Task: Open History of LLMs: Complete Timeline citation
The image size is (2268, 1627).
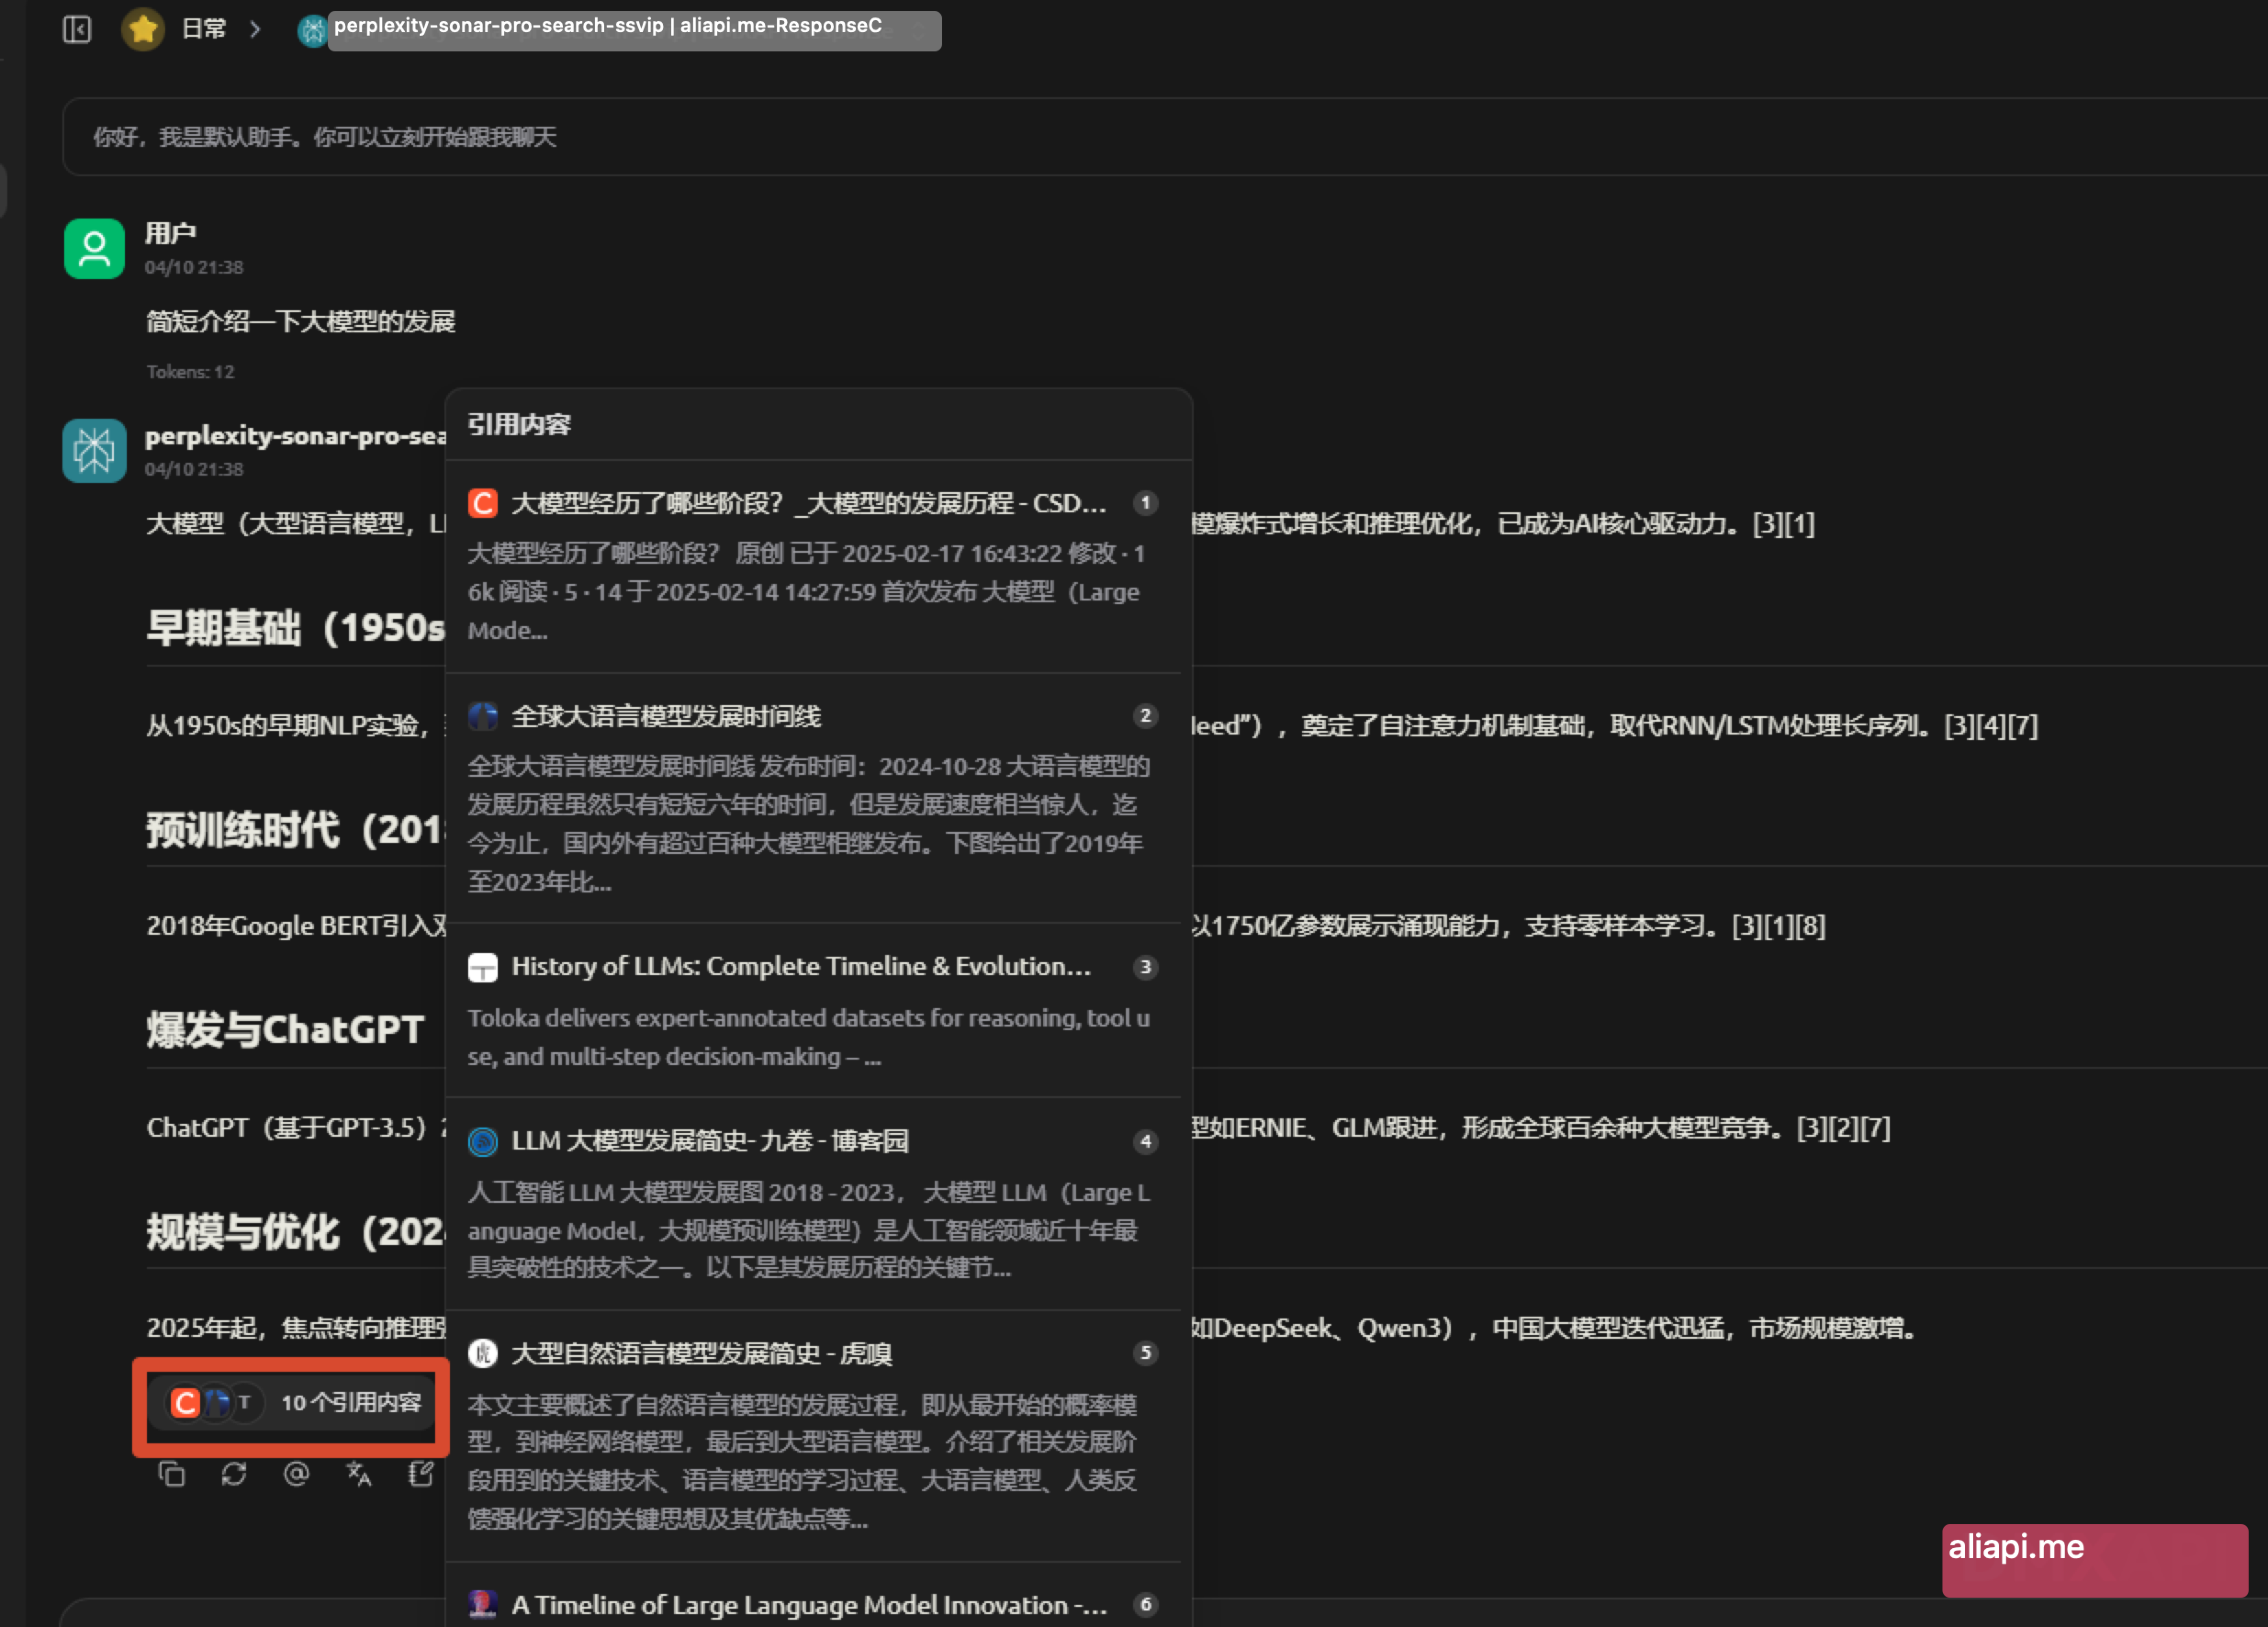Action: [x=801, y=967]
